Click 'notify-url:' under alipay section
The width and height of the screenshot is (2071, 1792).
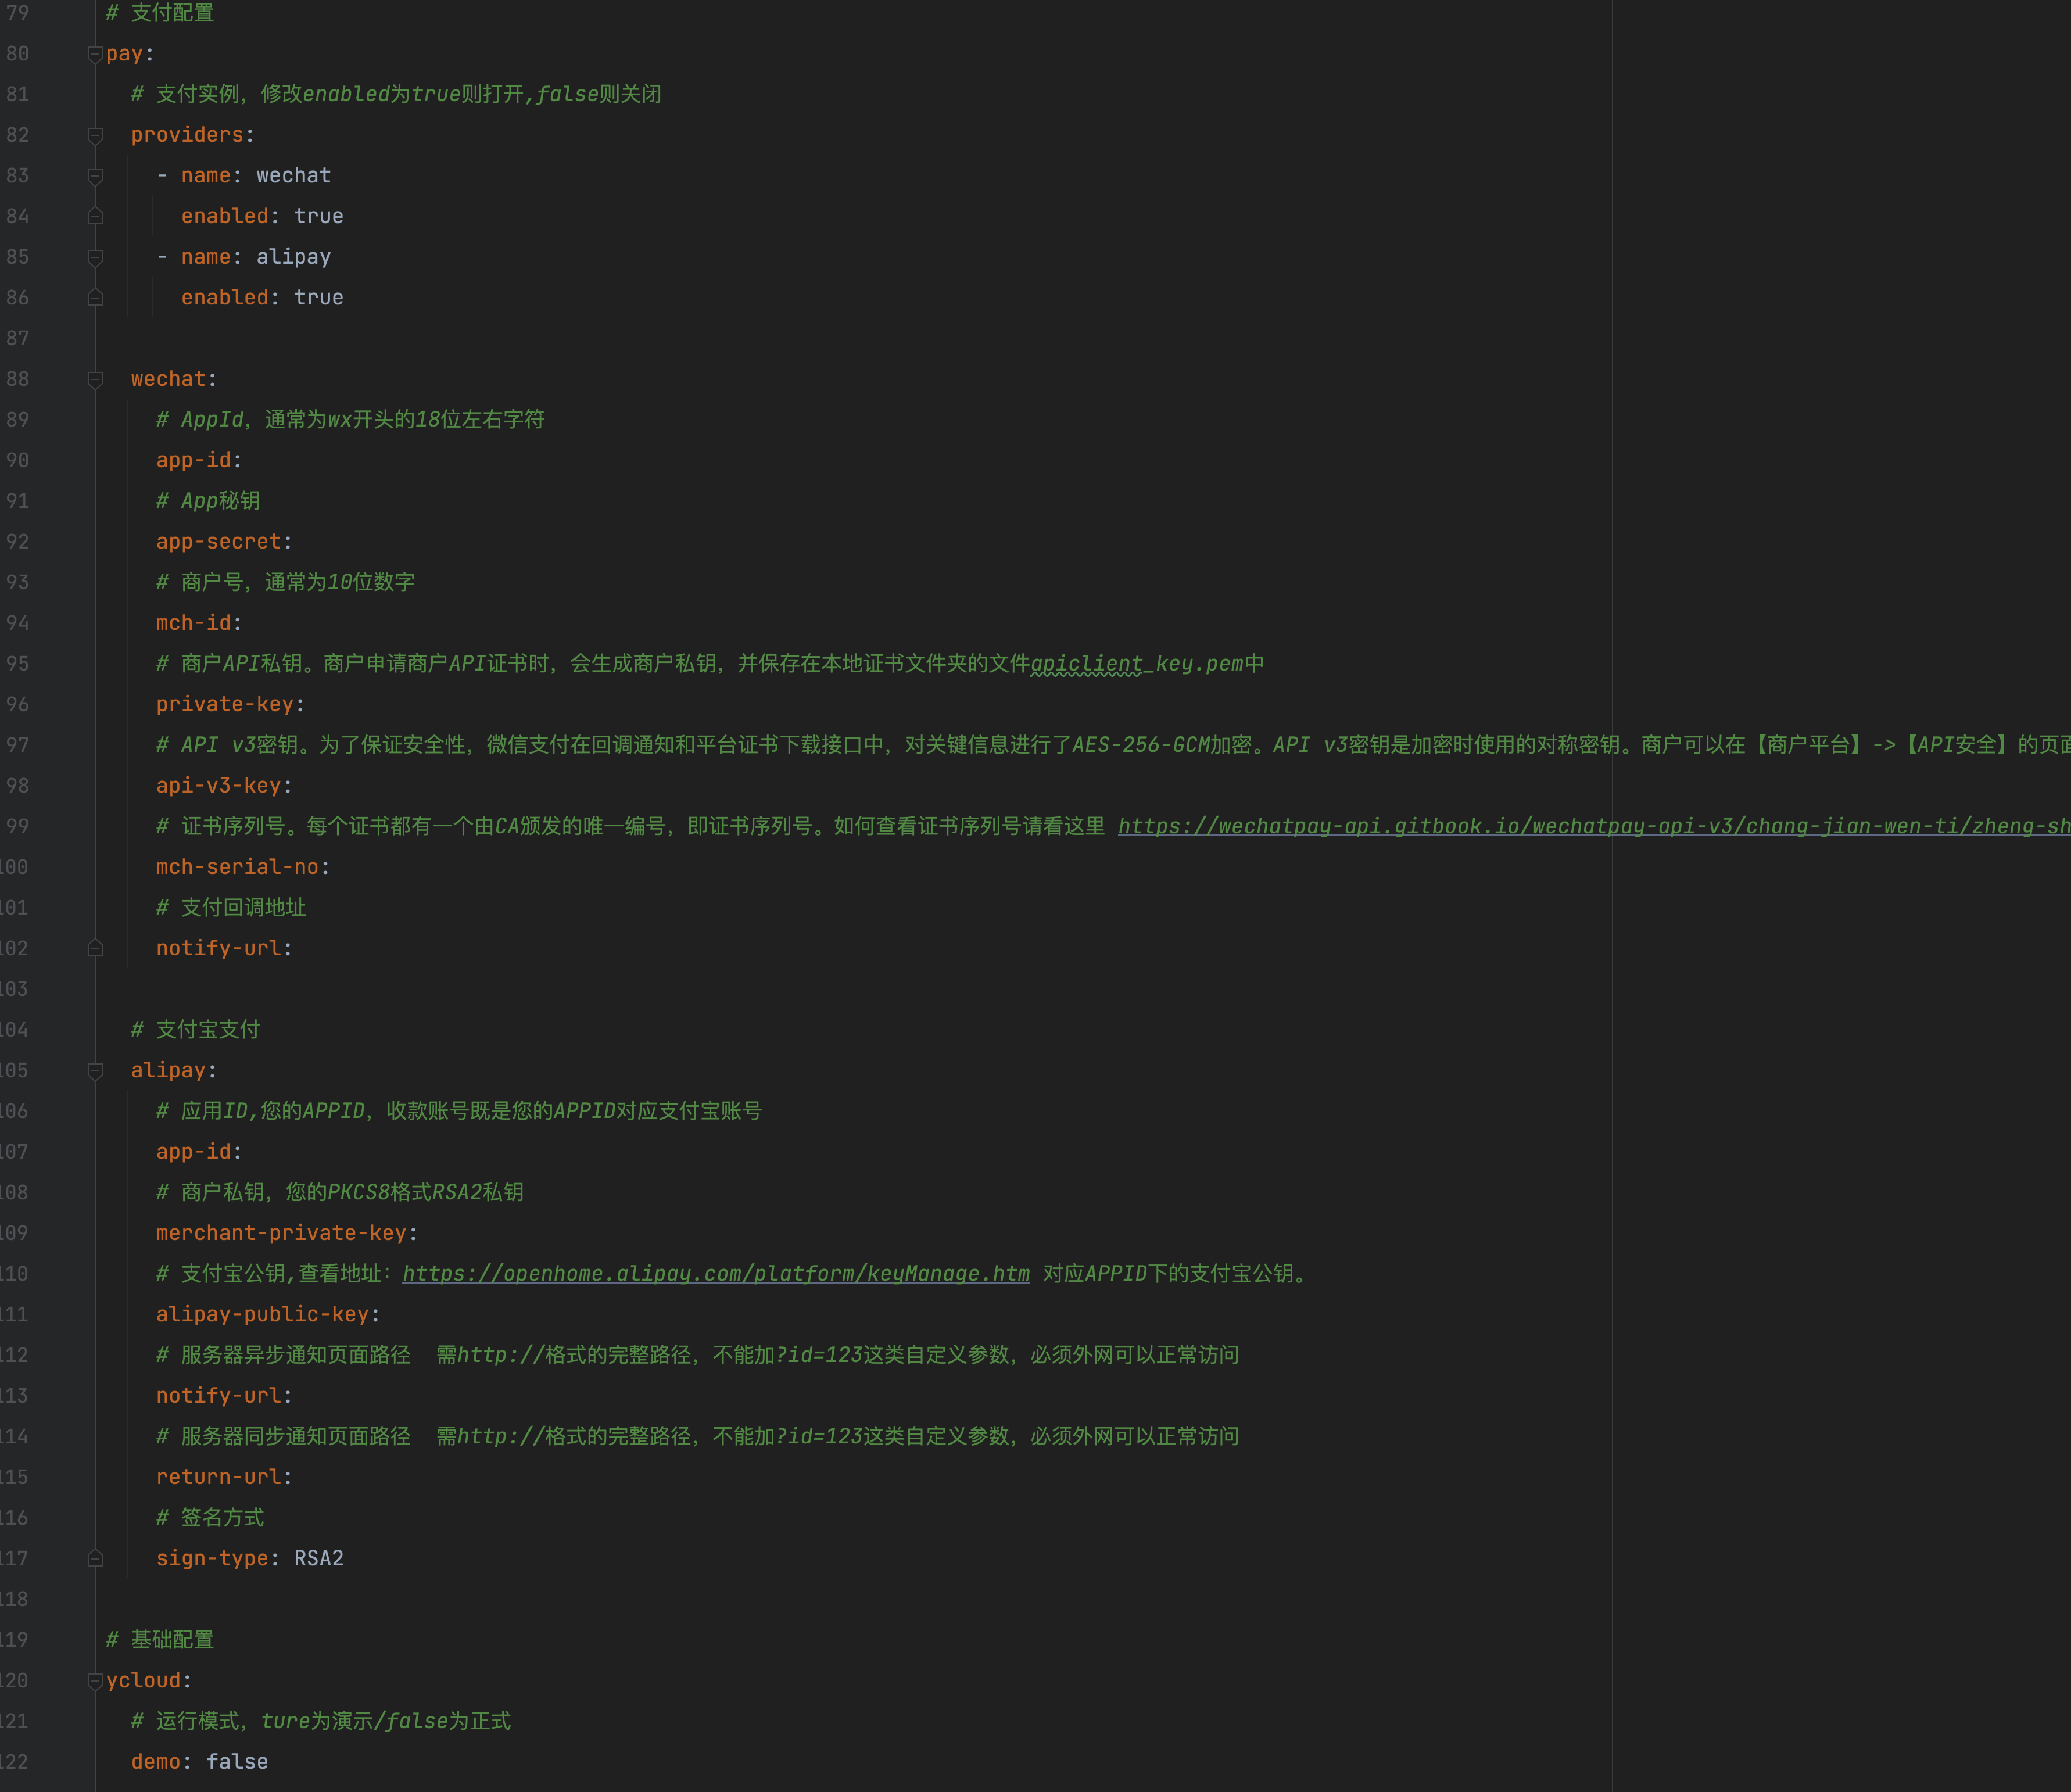pos(224,1396)
